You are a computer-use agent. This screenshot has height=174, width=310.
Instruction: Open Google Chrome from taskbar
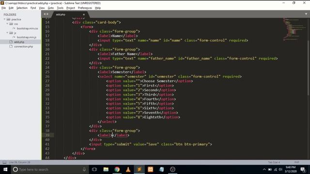[x=117, y=170]
